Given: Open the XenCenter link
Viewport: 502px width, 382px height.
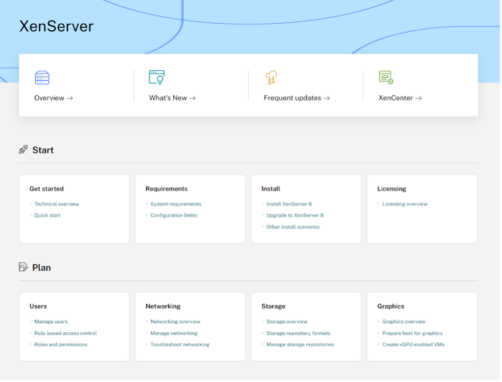Looking at the screenshot, I should (x=400, y=98).
